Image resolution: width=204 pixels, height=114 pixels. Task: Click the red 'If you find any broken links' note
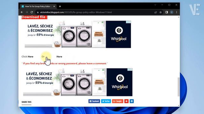point(65,63)
